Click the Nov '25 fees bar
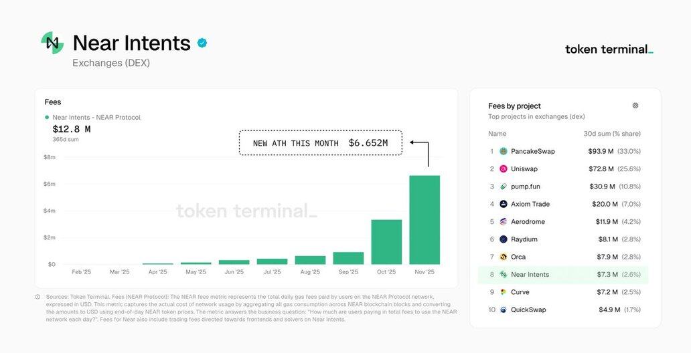 (425, 221)
